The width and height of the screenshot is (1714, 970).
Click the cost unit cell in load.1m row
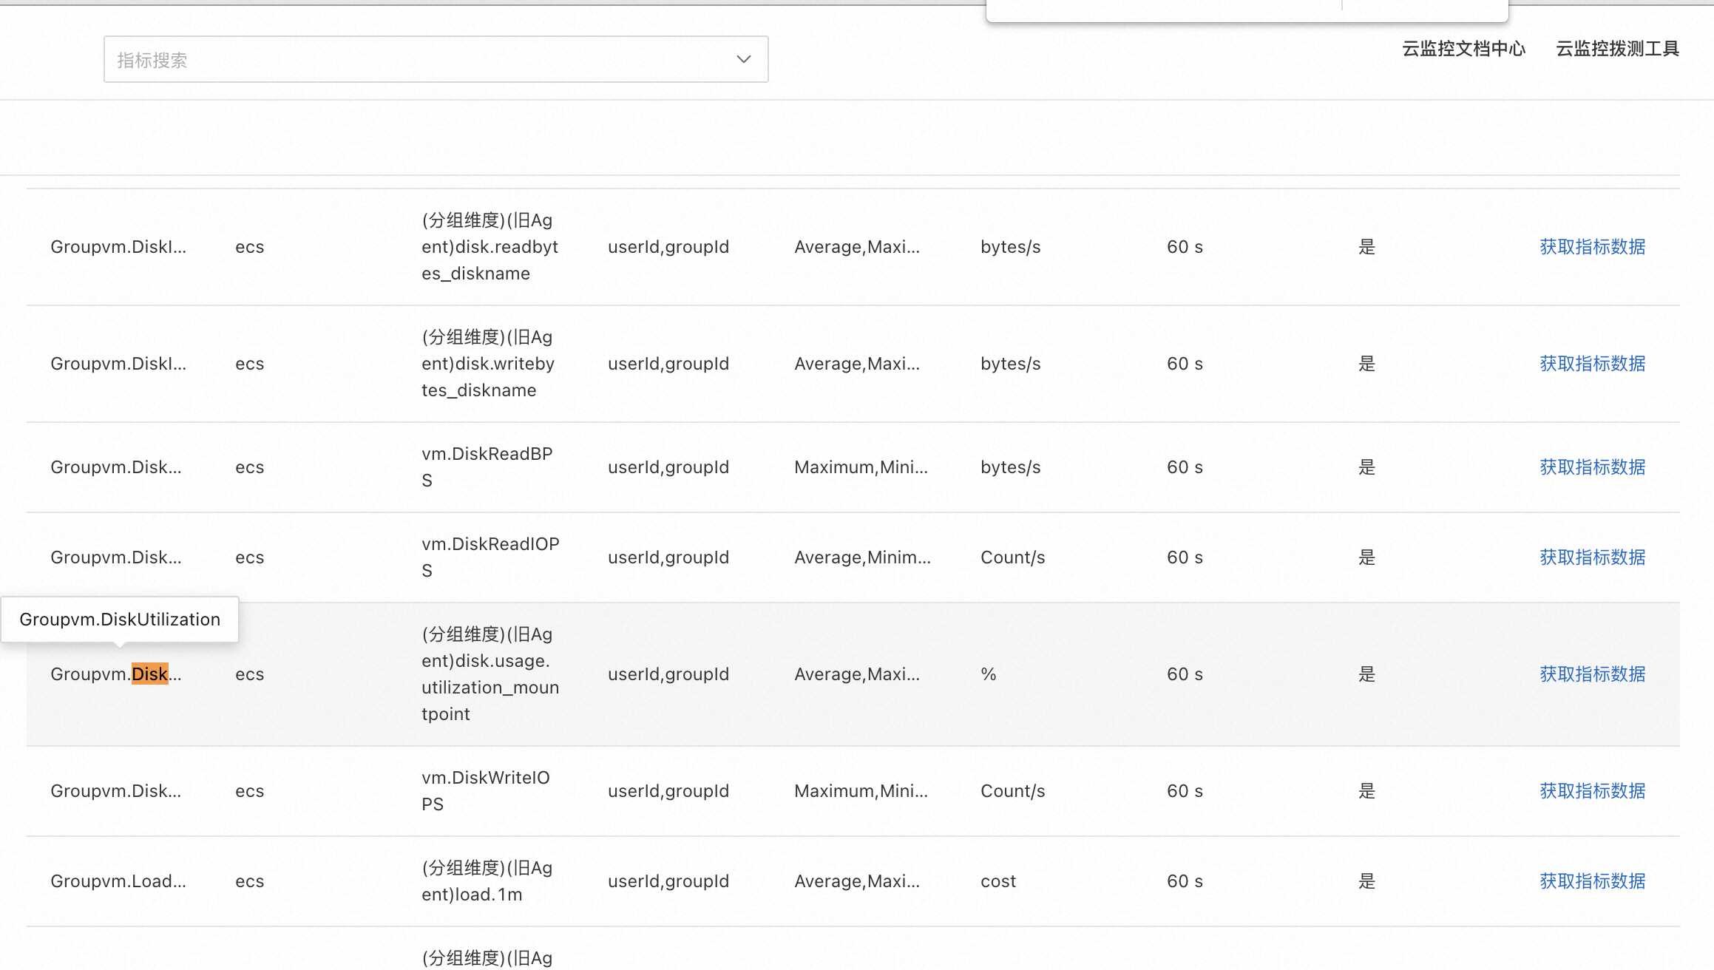click(998, 881)
